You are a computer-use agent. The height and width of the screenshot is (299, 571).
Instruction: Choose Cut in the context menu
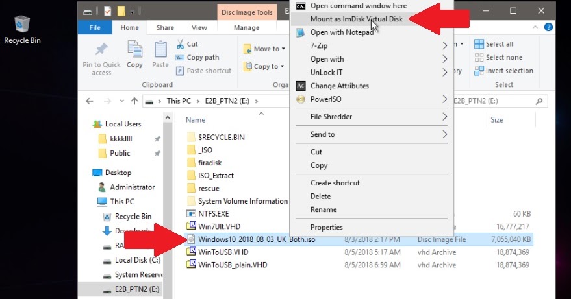pos(372,152)
